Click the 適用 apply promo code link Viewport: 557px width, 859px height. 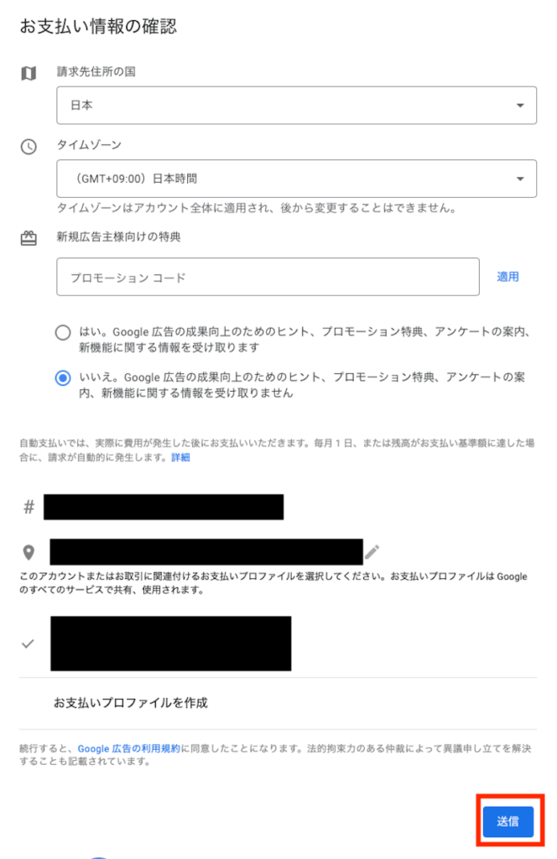click(508, 277)
